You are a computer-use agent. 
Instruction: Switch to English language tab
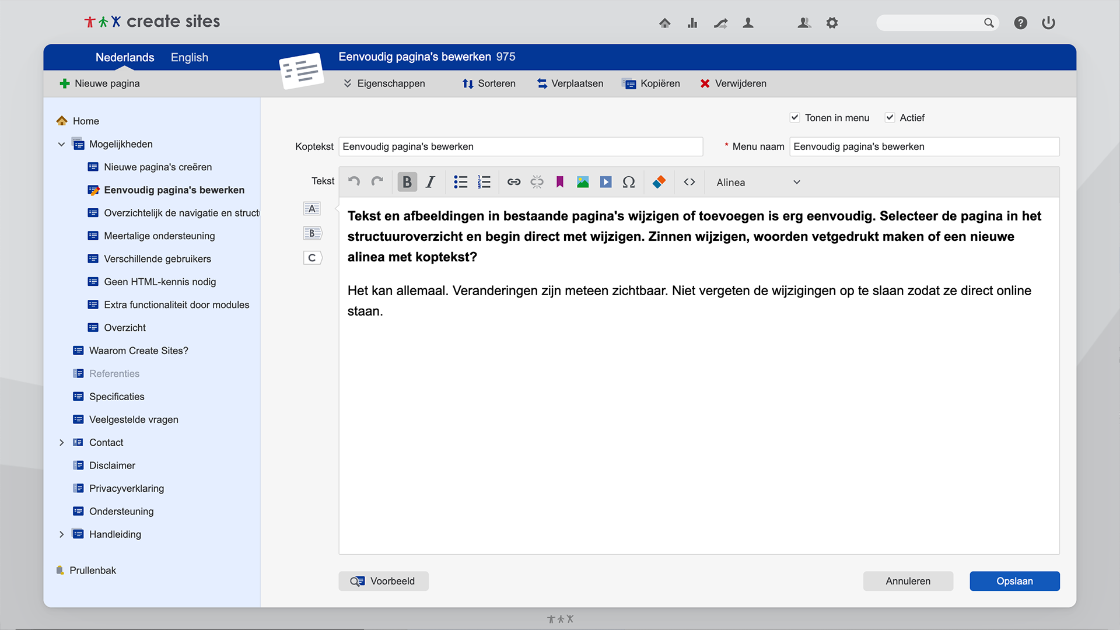(x=190, y=57)
